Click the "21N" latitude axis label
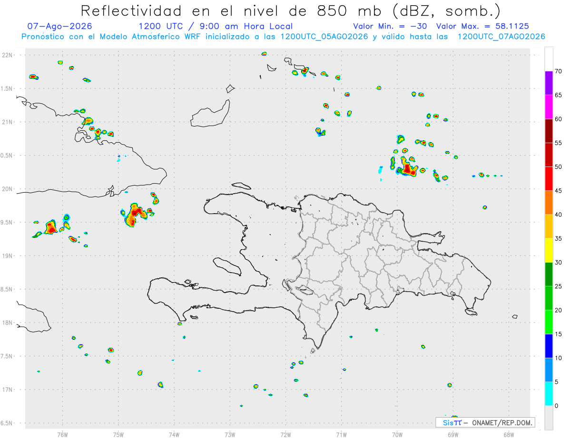 point(7,122)
